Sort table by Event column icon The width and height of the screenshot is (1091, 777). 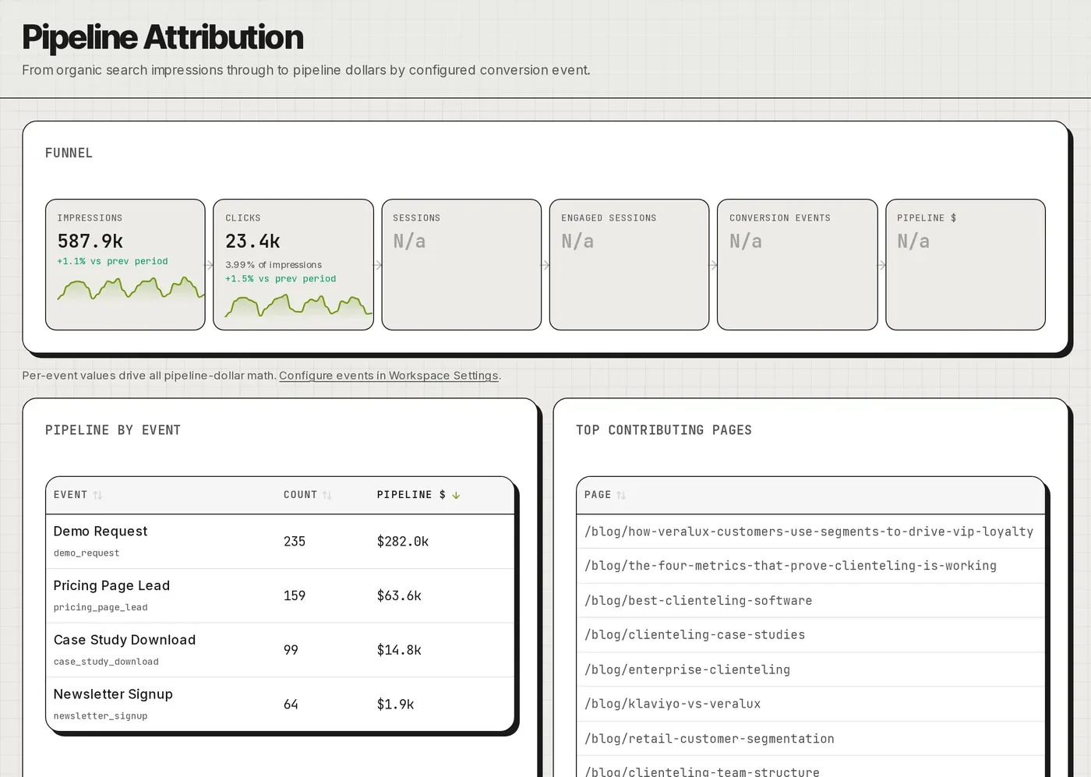(x=97, y=495)
